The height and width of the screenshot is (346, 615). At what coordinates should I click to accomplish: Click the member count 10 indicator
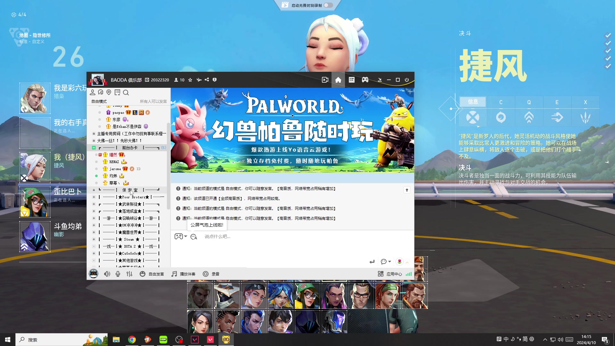coord(179,80)
